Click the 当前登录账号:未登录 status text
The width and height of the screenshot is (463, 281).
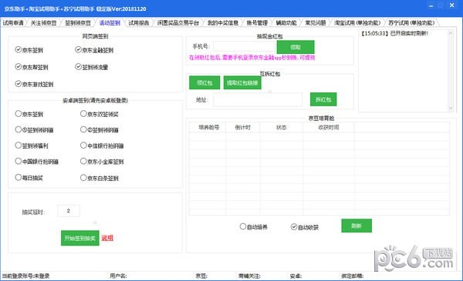point(25,276)
